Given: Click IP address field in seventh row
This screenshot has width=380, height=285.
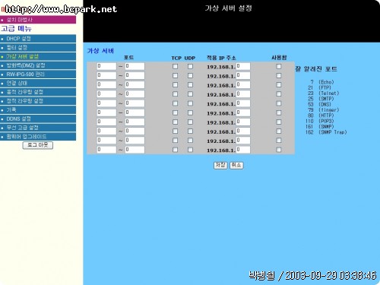Looking at the screenshot, I should pyautogui.click(x=243, y=122).
